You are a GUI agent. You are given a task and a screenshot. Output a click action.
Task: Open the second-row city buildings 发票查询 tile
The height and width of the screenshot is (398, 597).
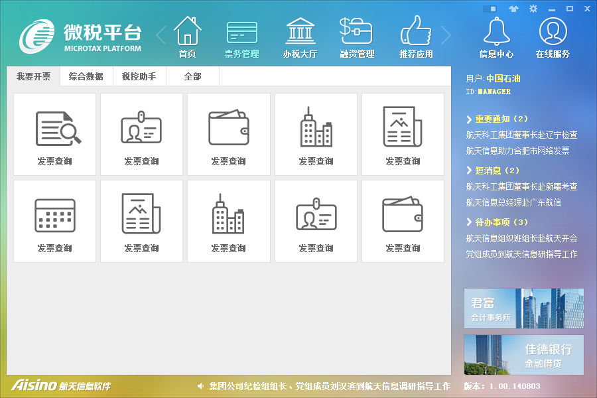229,221
